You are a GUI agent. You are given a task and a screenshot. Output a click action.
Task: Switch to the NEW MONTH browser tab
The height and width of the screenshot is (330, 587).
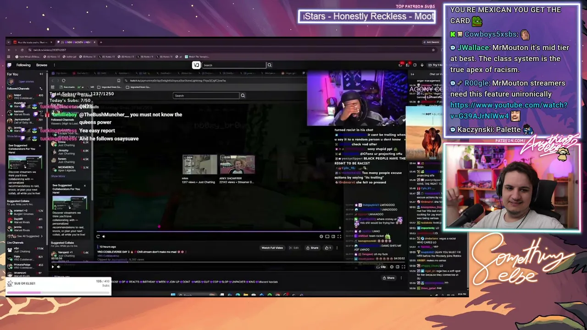(76, 42)
